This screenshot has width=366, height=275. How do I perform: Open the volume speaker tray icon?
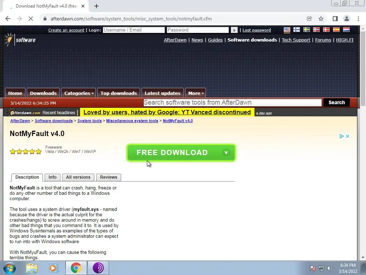330,268
